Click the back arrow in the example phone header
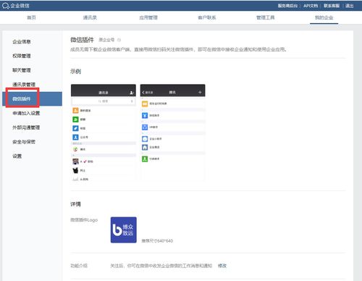 coord(143,92)
